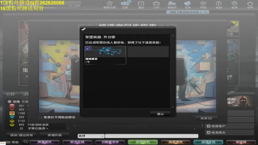This screenshot has height=145, width=258.
Task: Confirm the reward dialog with 确认
Action: (x=160, y=114)
